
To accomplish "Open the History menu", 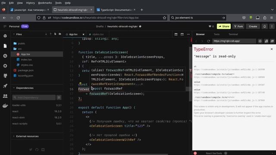I will click(x=30, y=3).
